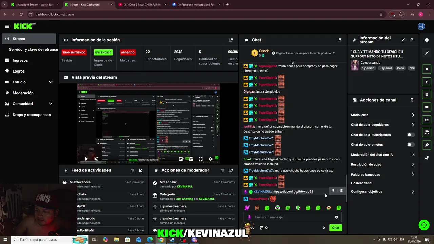
Task: Open the hamburger menu beside the KICK logo
Action: click(7, 26)
